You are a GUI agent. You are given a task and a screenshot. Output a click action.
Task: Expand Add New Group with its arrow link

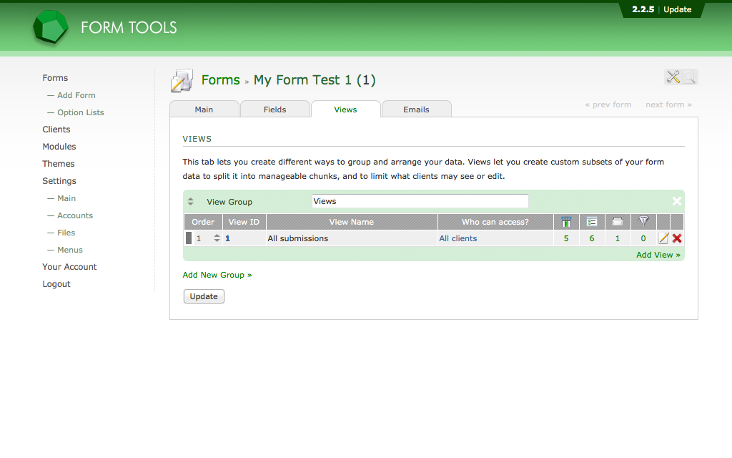pyautogui.click(x=217, y=275)
